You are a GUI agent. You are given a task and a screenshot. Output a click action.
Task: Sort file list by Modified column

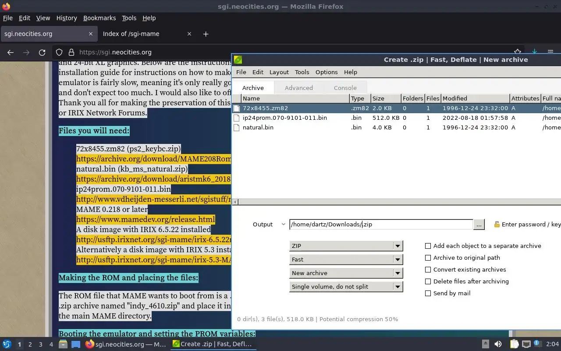coord(476,98)
